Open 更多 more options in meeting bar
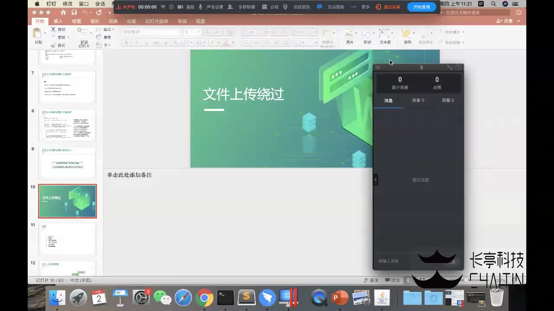This screenshot has width=554, height=311. click(361, 7)
